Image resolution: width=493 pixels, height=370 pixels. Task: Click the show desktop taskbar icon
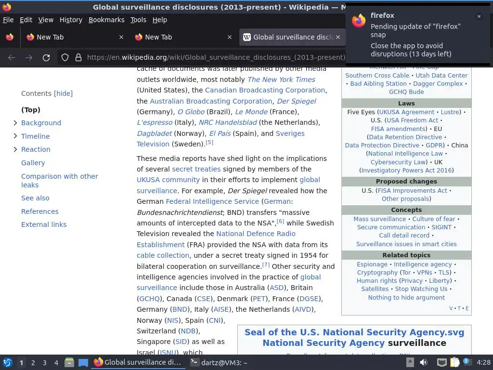(83, 363)
